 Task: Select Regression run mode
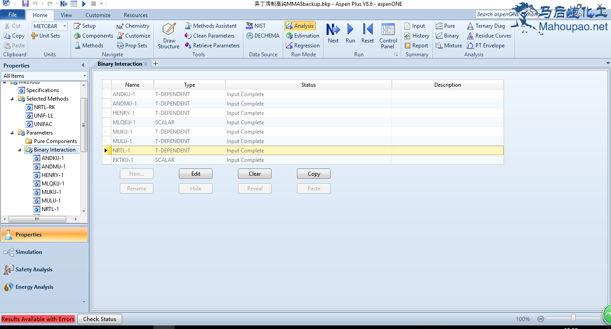click(302, 46)
